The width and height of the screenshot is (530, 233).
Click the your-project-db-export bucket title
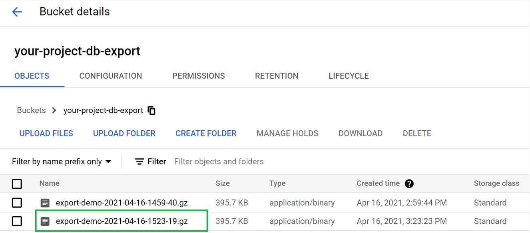pyautogui.click(x=78, y=51)
